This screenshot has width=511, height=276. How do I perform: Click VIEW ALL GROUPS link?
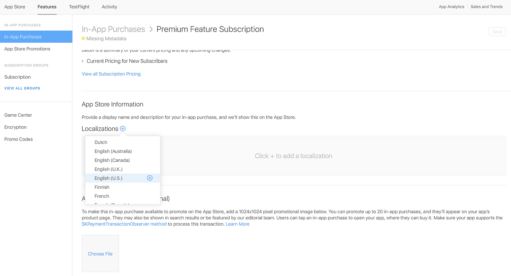click(x=22, y=88)
